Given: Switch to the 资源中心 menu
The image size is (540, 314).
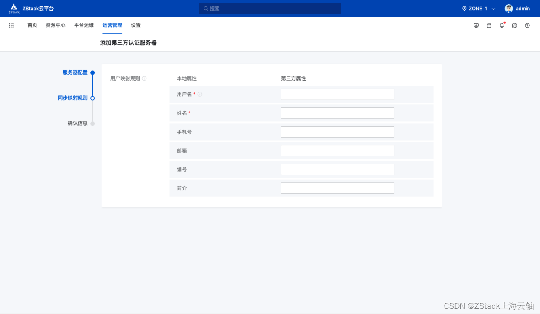Looking at the screenshot, I should [x=55, y=25].
